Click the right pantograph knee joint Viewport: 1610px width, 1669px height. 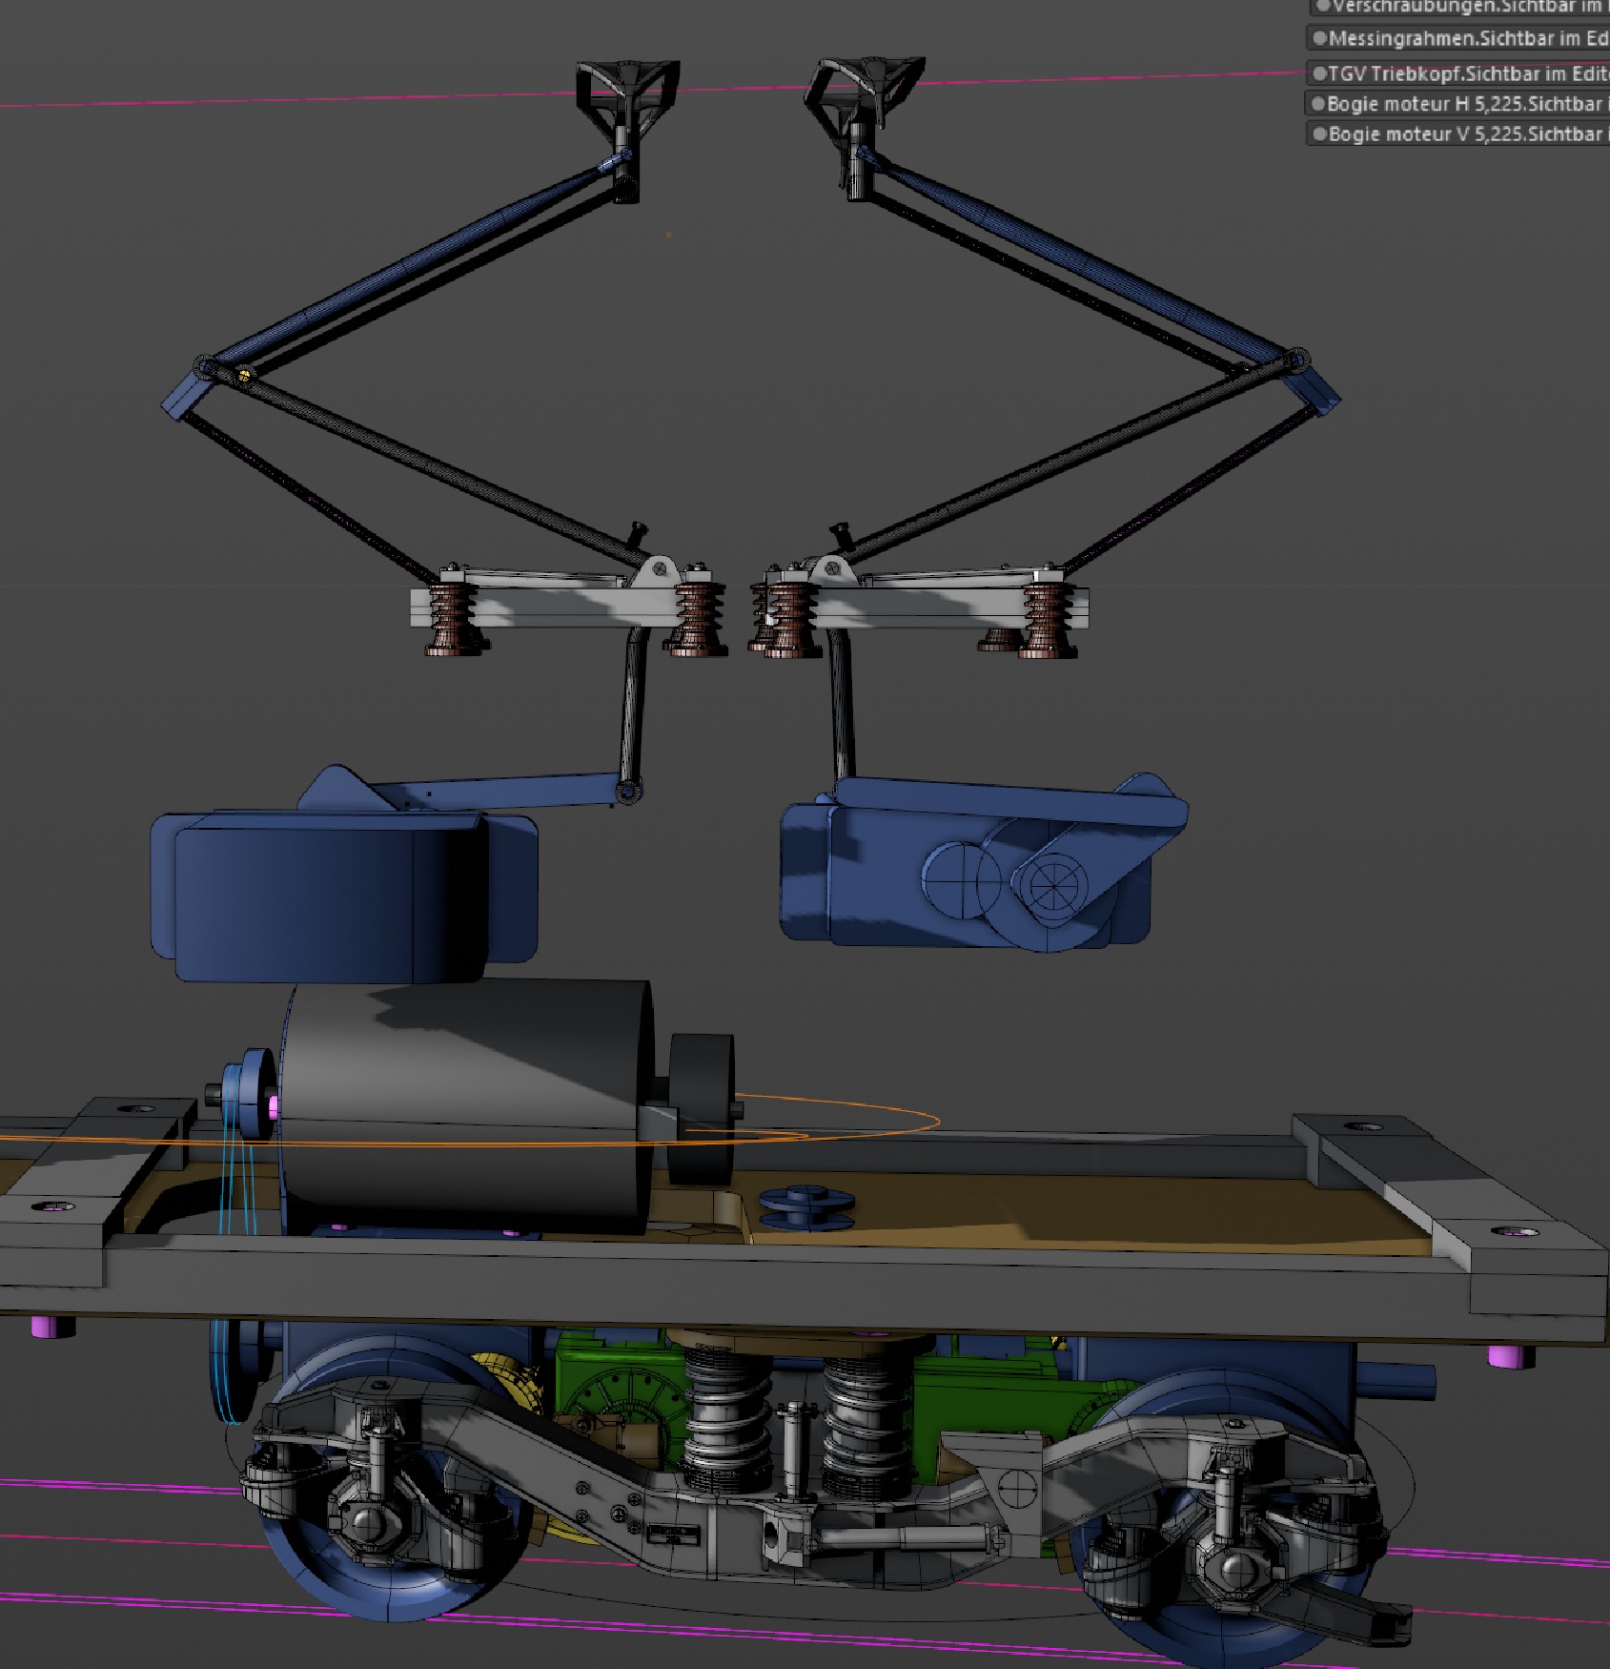[x=1297, y=362]
